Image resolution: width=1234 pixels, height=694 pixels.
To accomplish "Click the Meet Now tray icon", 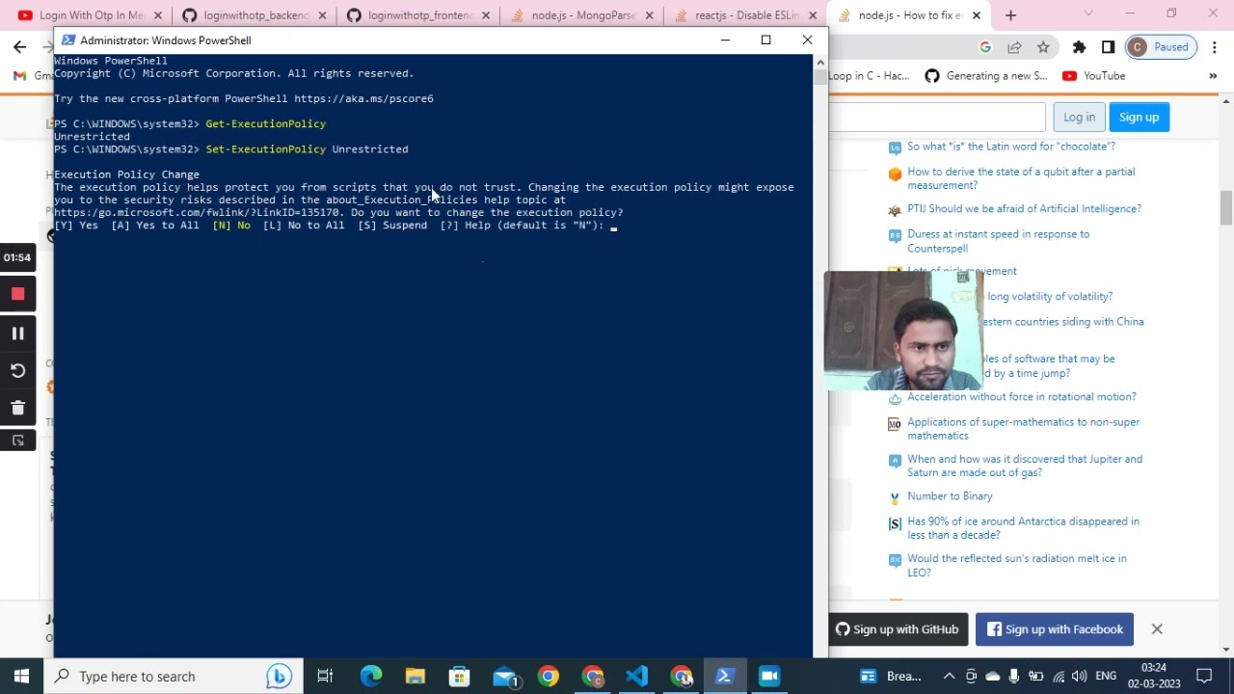I will [x=971, y=676].
